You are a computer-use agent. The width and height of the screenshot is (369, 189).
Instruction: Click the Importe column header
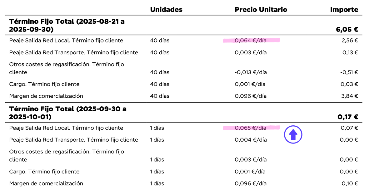[x=344, y=10]
